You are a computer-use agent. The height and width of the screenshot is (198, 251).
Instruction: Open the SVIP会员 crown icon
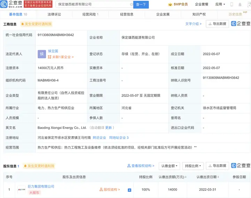click(170, 5)
